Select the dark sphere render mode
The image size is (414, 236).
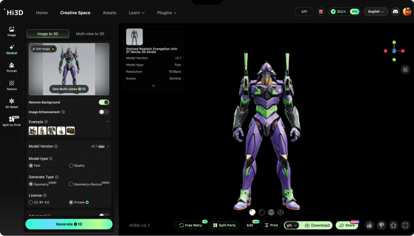click(262, 212)
